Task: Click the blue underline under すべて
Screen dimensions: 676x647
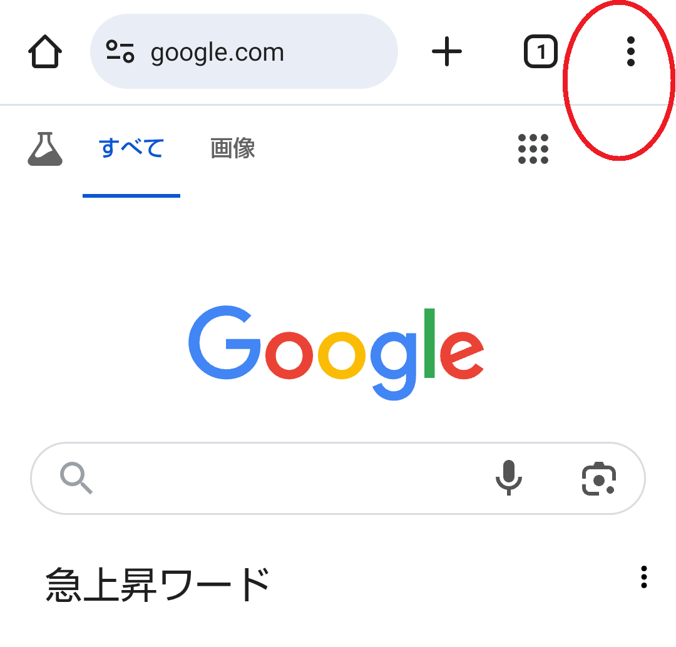Action: click(131, 196)
